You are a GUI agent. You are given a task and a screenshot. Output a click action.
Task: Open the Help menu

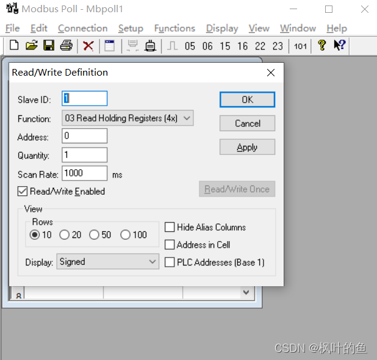pyautogui.click(x=337, y=29)
